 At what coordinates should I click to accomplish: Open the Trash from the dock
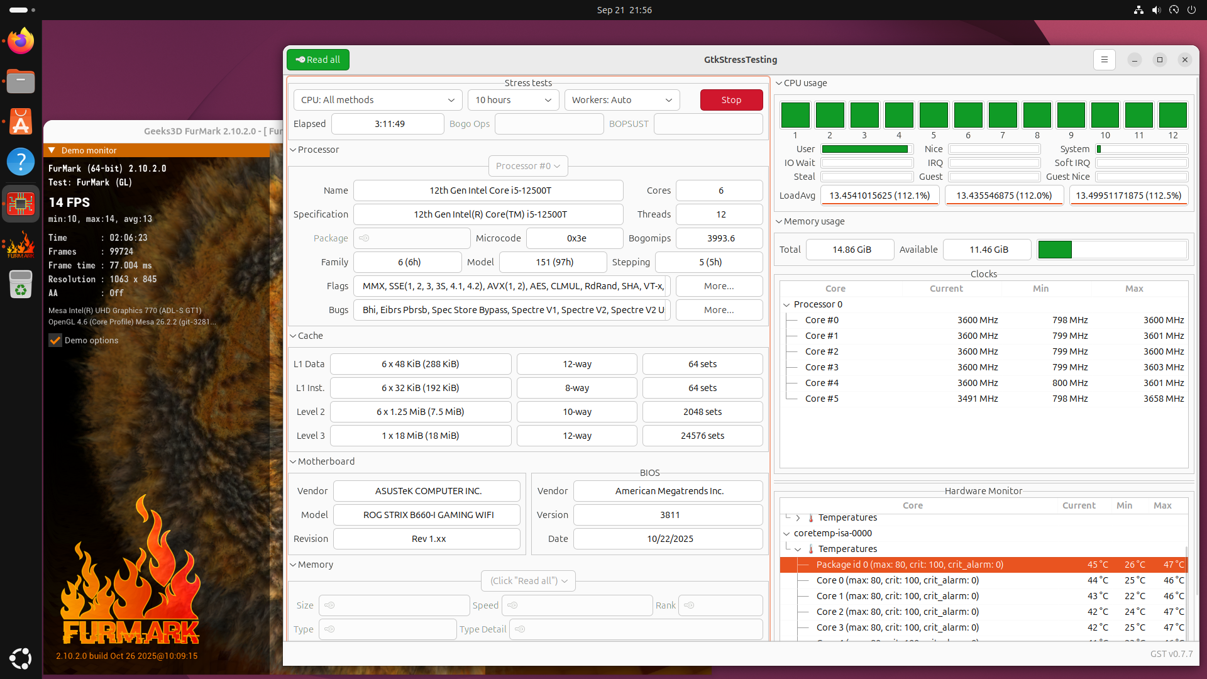point(21,285)
